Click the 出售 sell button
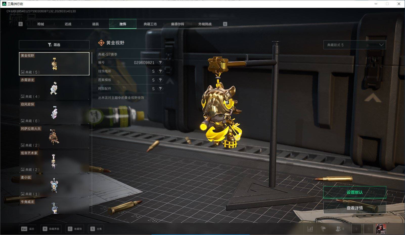This screenshot has width=405, height=235. point(96,229)
